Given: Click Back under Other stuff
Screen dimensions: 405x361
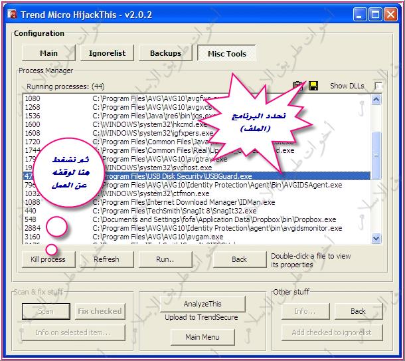Looking at the screenshot, I should 359,311.
